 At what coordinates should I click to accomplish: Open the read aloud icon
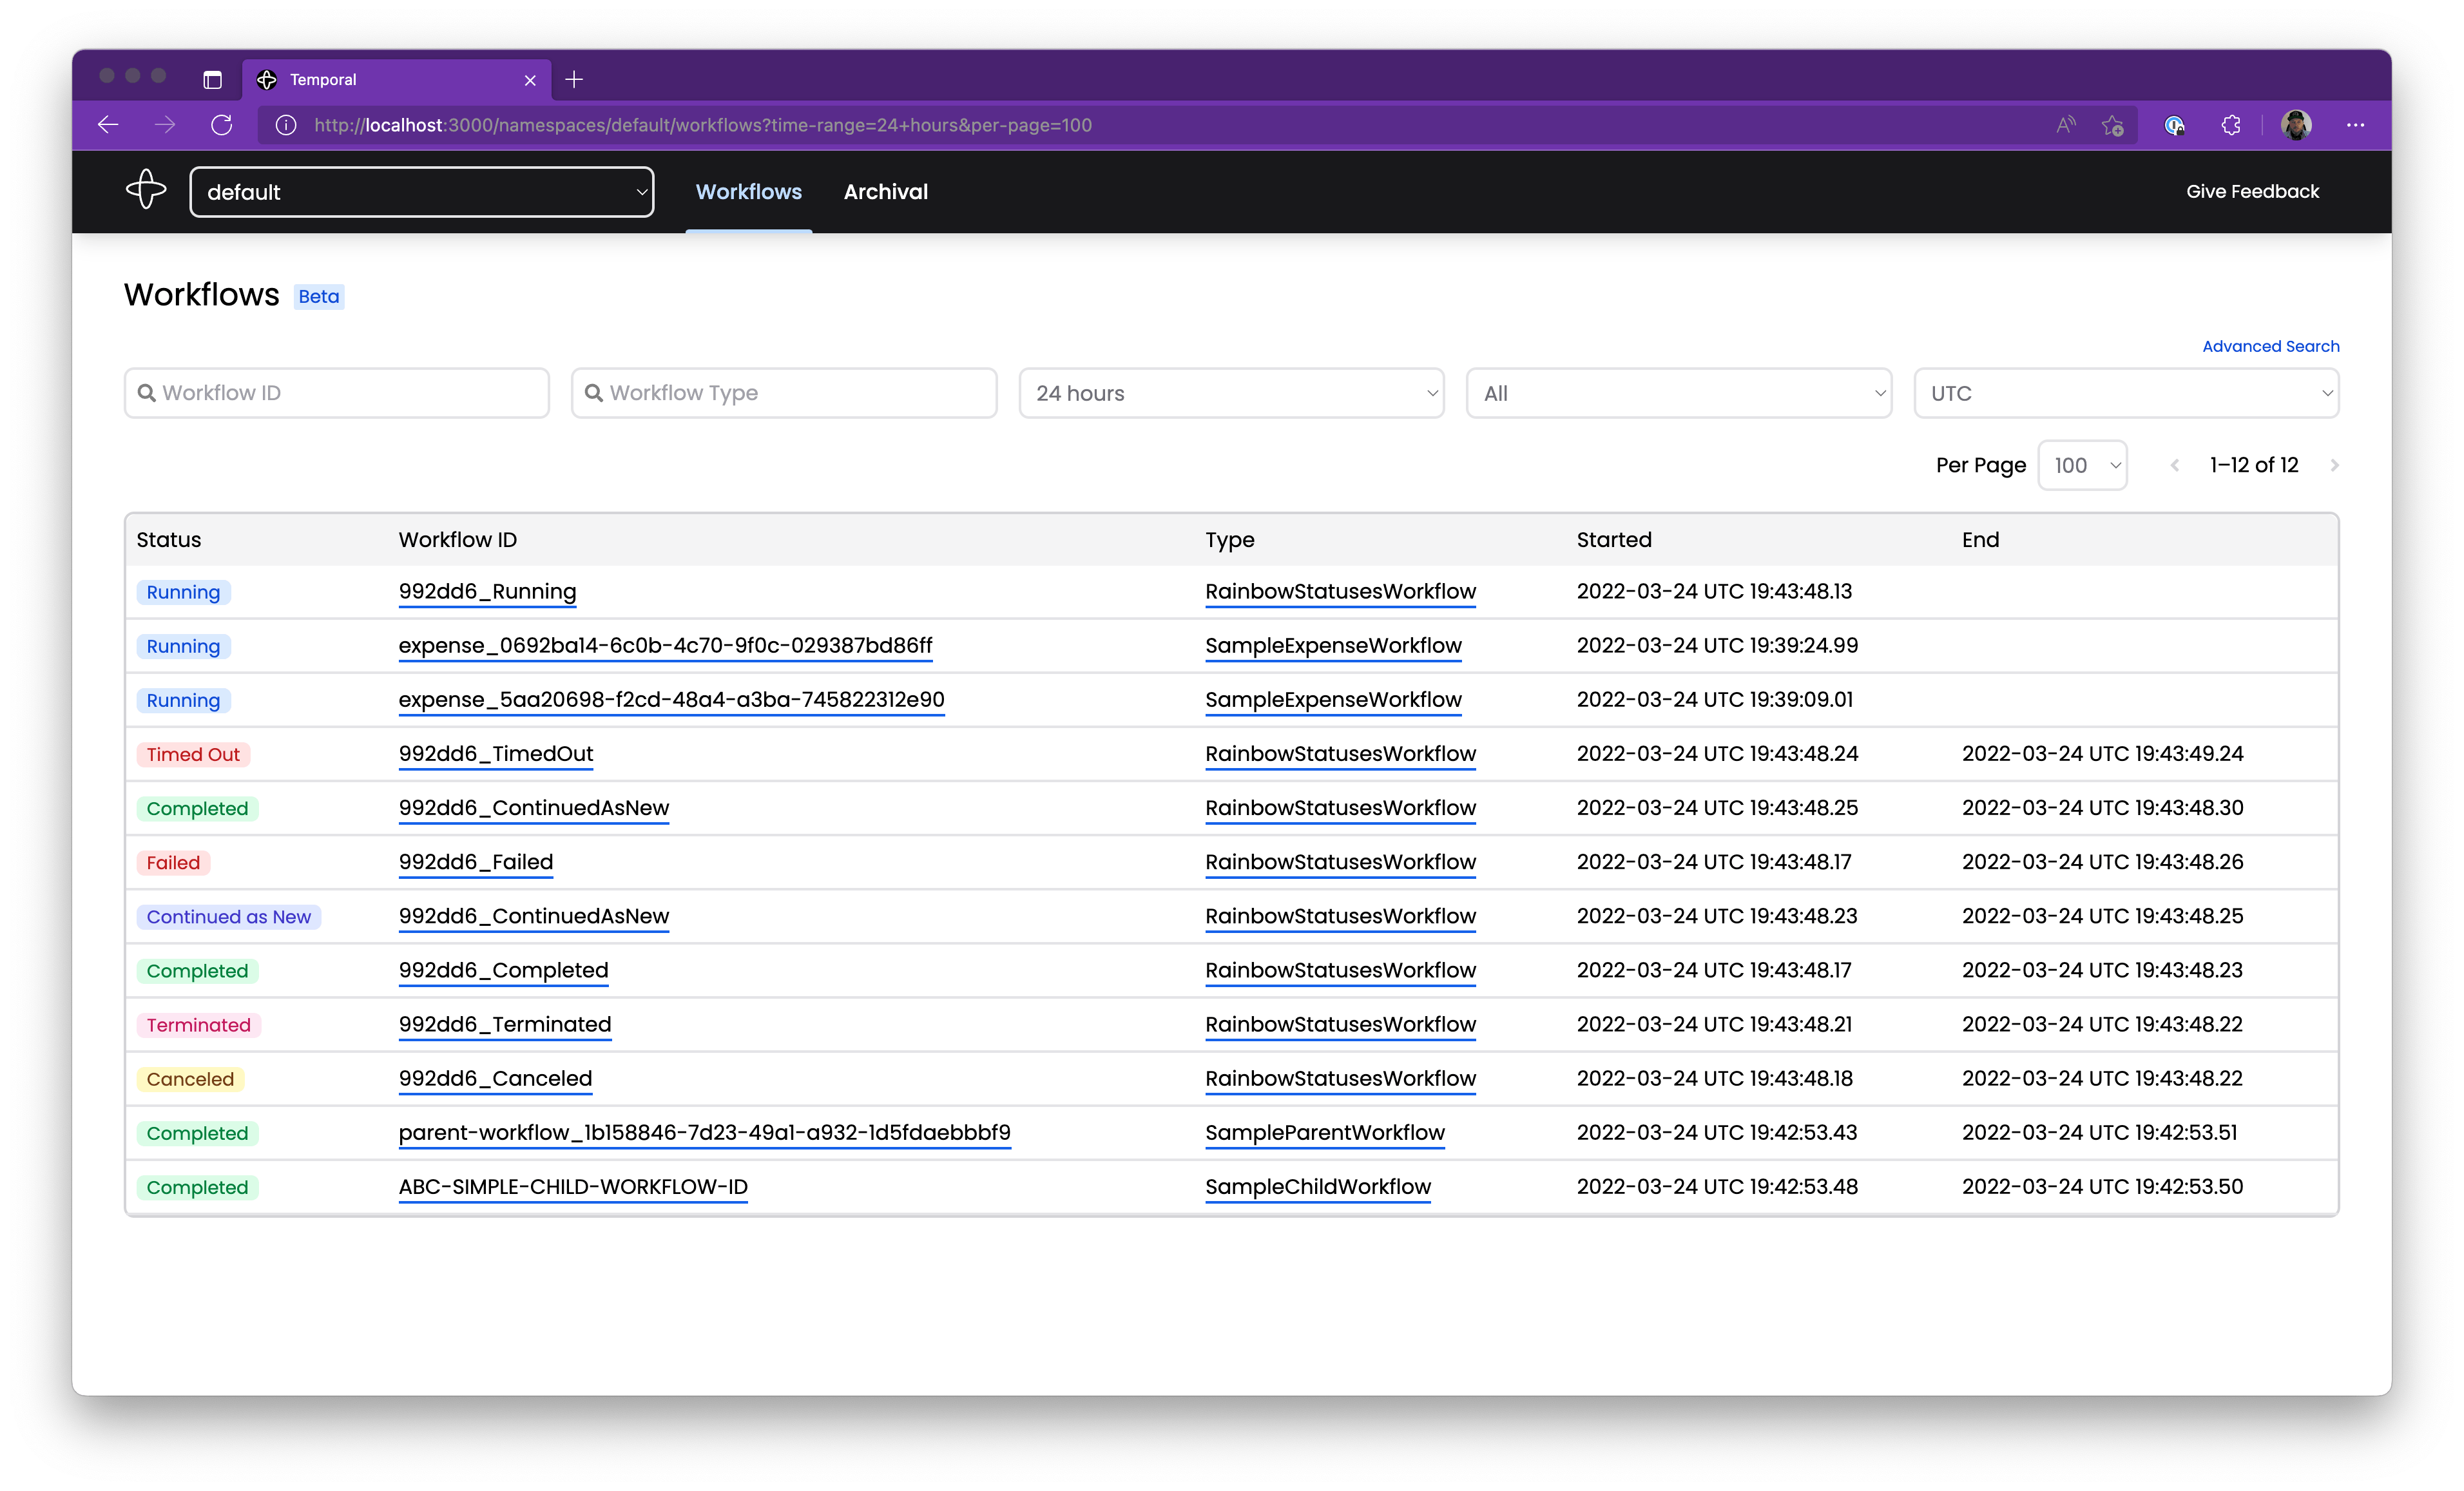[x=2065, y=125]
